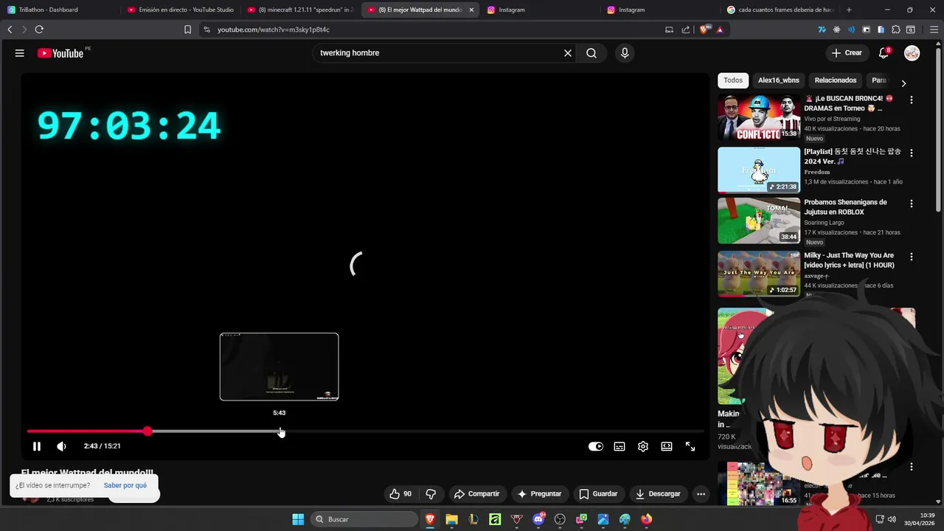
Task: Open OBS Studio from the taskbar
Action: click(560, 519)
